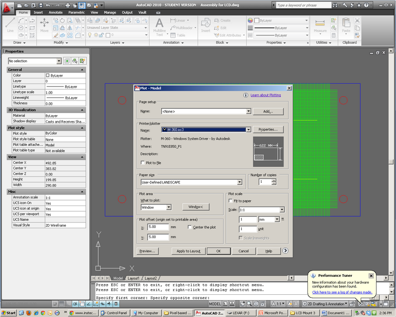396x317 pixels.
Task: Toggle Show Lineweight in status bar
Action: [109, 304]
